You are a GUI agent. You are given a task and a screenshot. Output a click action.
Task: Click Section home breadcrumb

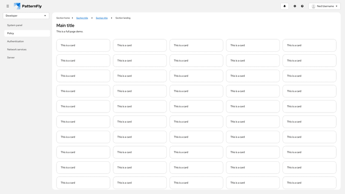click(x=63, y=18)
